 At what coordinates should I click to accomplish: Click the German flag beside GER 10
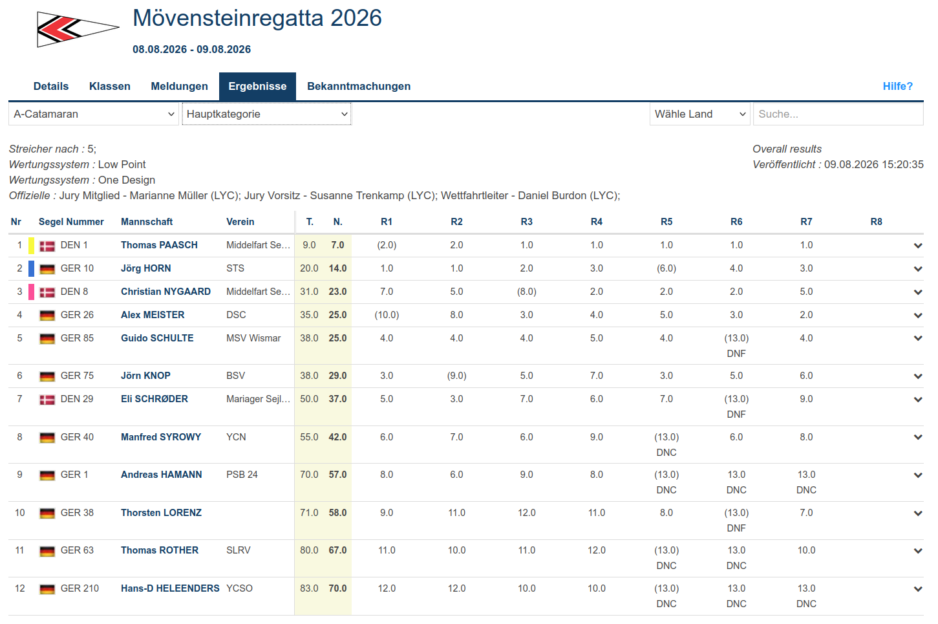(47, 269)
